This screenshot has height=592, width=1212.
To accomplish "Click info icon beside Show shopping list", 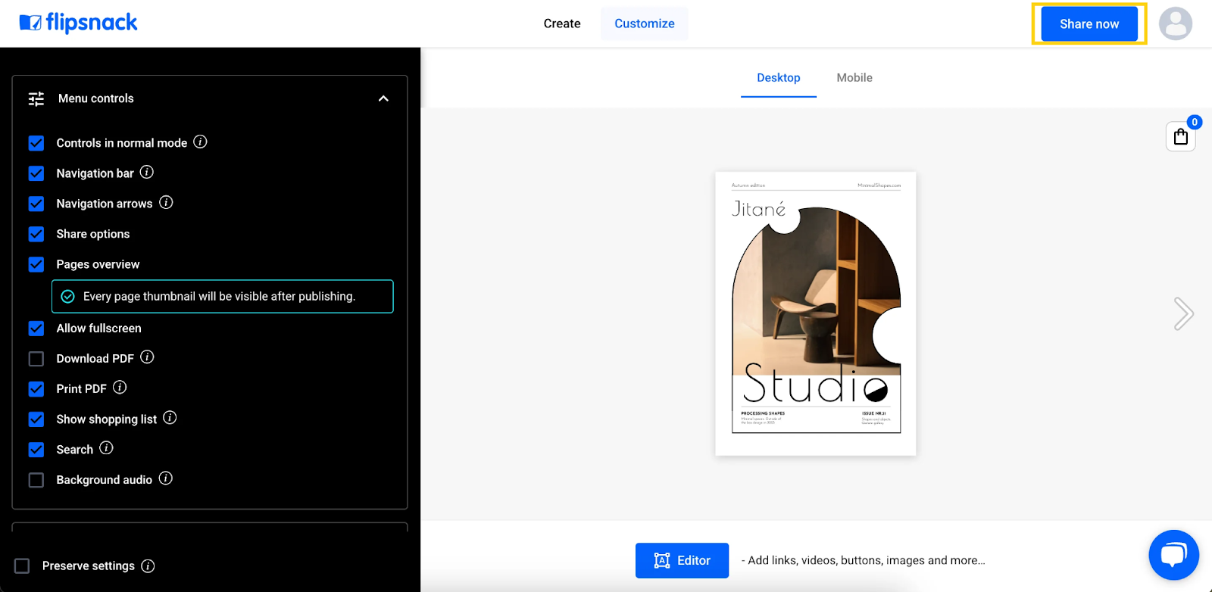I will 170,418.
